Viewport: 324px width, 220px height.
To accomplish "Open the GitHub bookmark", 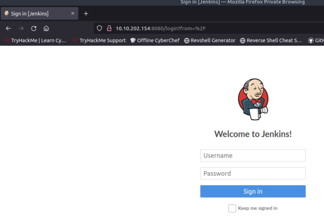I will pos(316,40).
